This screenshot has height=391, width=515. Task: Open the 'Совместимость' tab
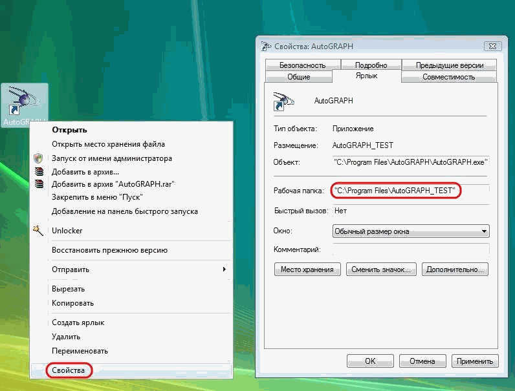448,77
